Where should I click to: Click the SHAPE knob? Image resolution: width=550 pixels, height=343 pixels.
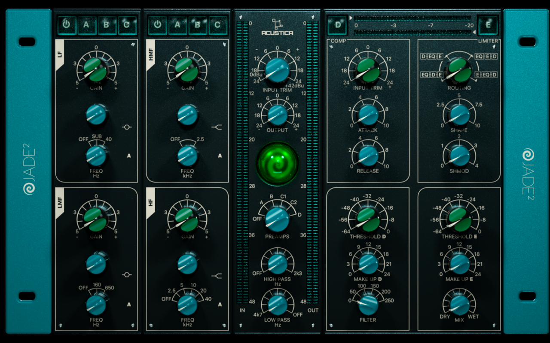pos(459,114)
